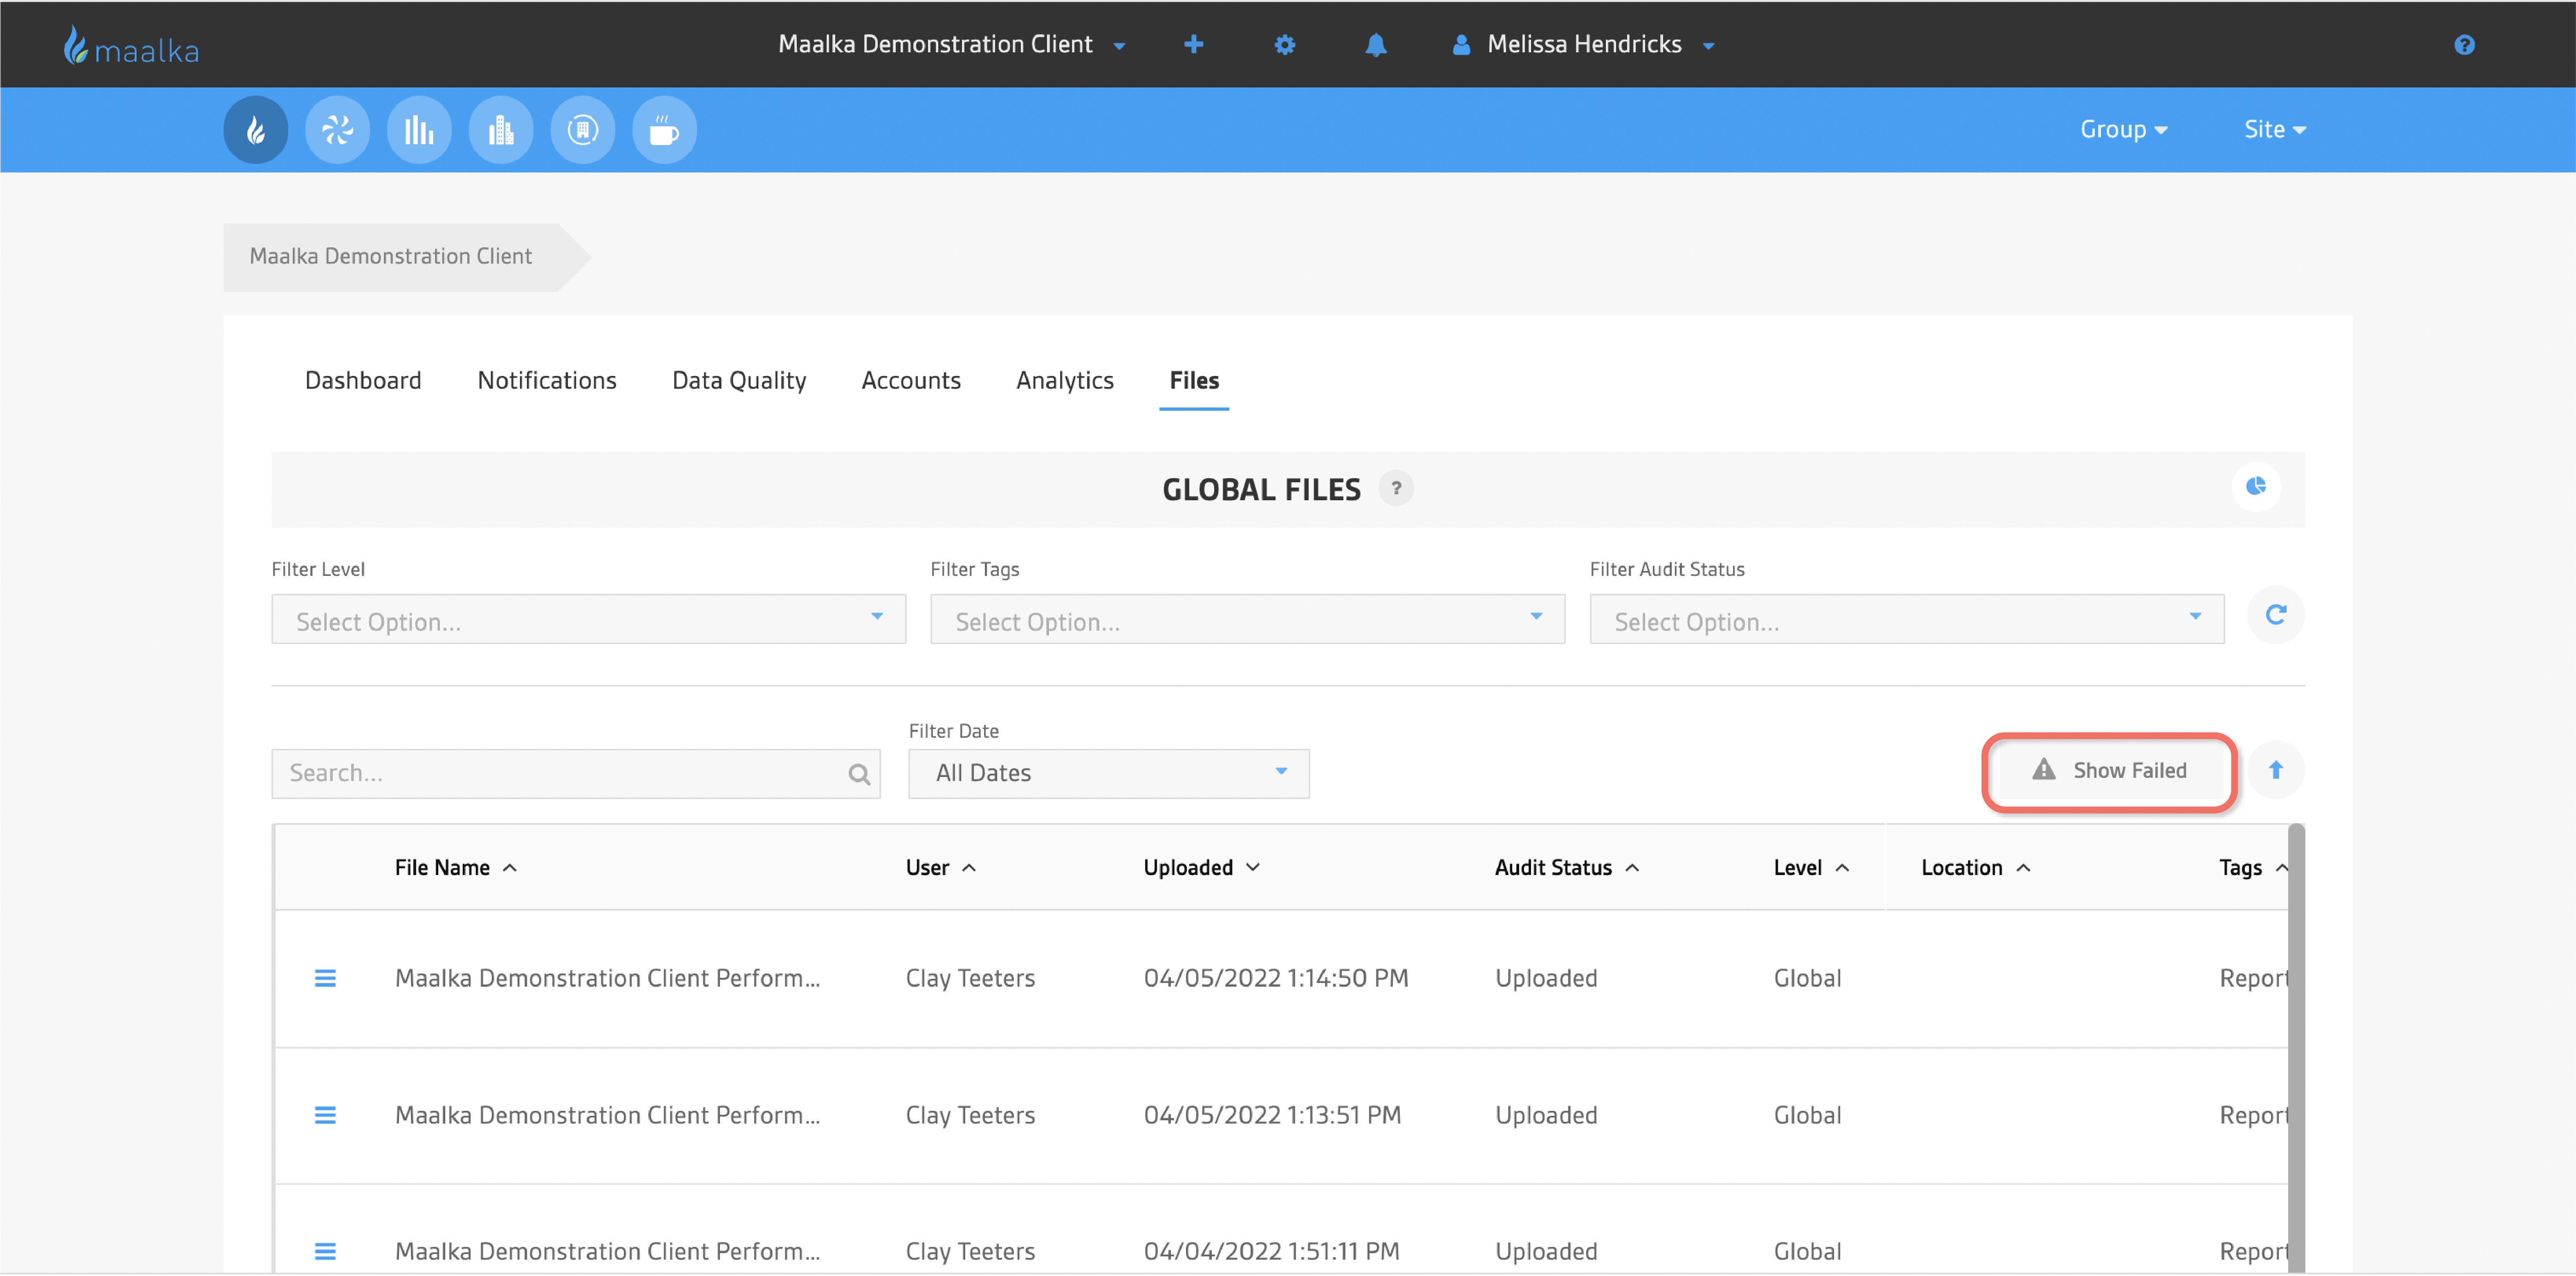This screenshot has width=2576, height=1276.
Task: Switch to the Dashboard tab
Action: (363, 380)
